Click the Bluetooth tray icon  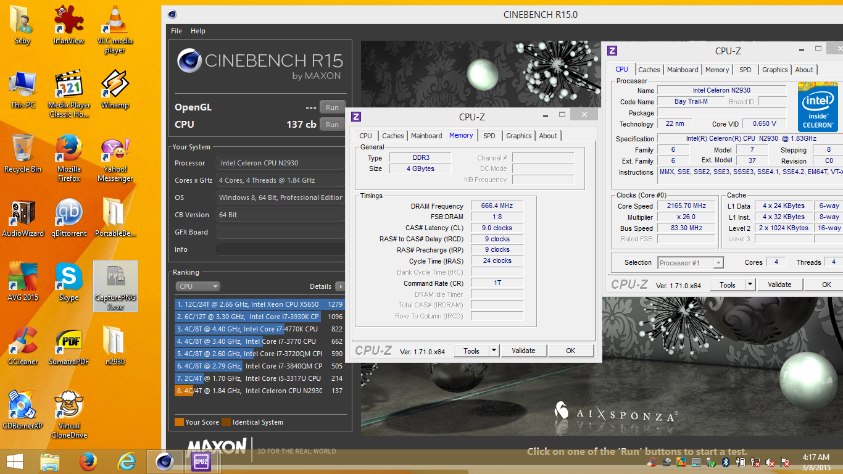click(726, 462)
